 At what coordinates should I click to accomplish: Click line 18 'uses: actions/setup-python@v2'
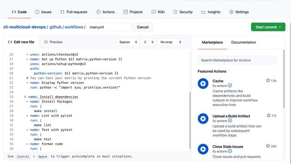(x=58, y=64)
